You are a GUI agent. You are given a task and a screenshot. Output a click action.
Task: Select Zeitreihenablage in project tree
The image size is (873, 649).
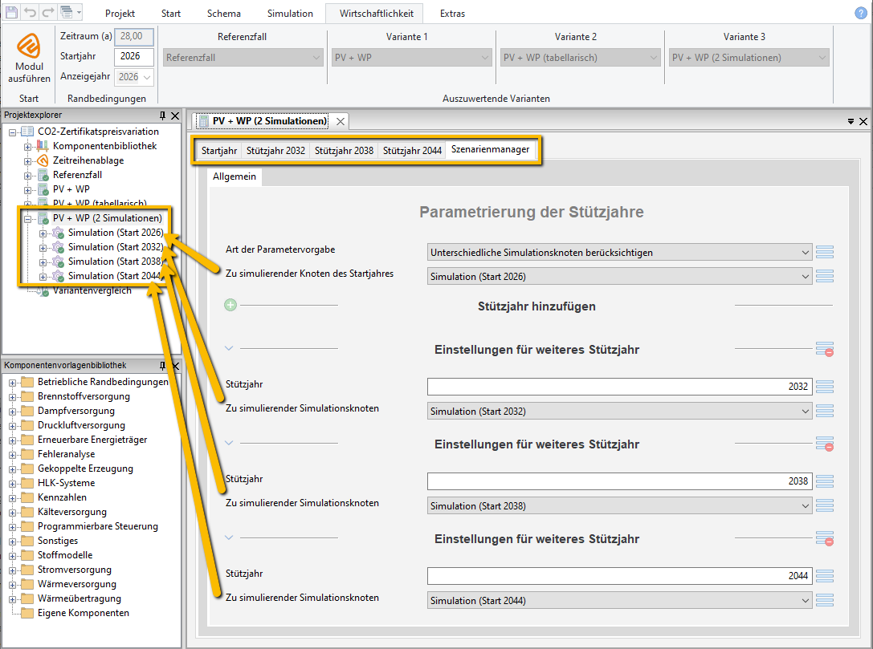pos(88,160)
